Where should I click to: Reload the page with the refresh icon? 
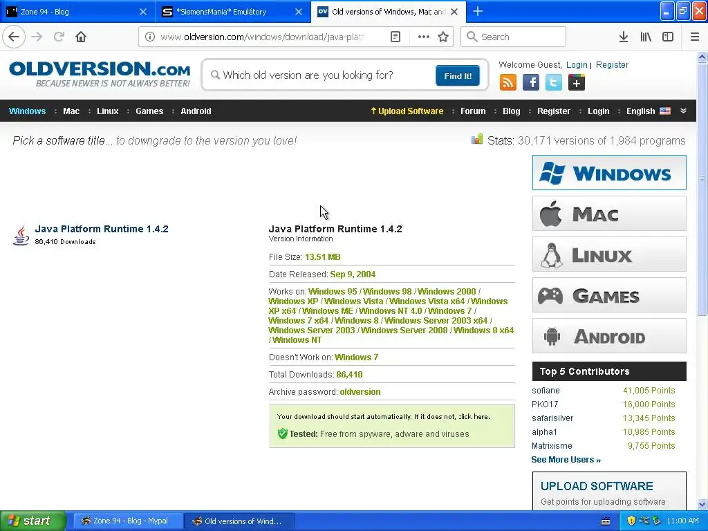(x=59, y=37)
